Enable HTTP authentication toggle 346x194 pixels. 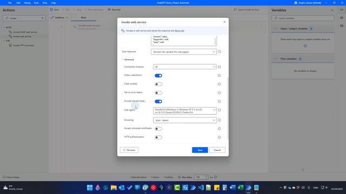tap(158, 137)
